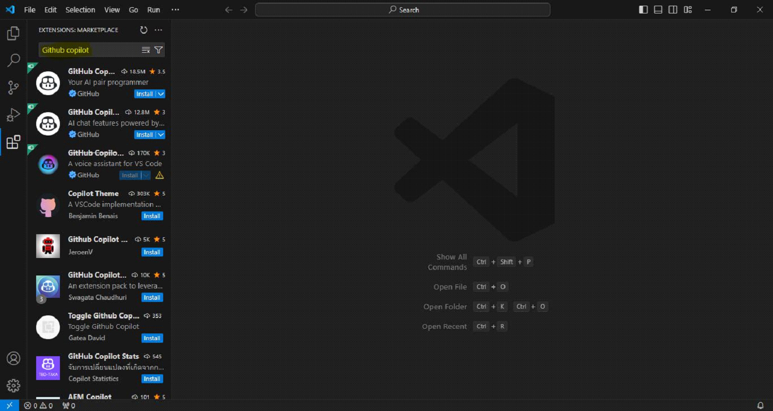The height and width of the screenshot is (411, 773).
Task: Toggle the bottom panel layout button
Action: click(658, 10)
